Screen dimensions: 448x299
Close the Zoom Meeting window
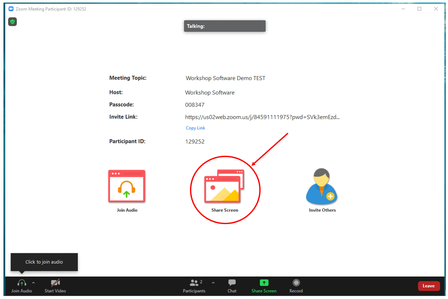point(436,9)
